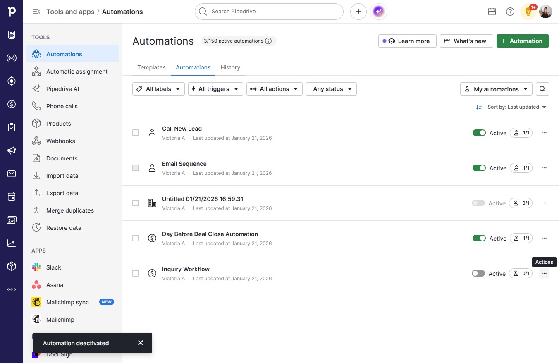This screenshot has height=363, width=559.
Task: Open More ellipsis in nav rail
Action: pyautogui.click(x=12, y=289)
